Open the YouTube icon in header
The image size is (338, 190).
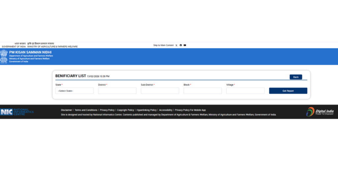pyautogui.click(x=185, y=45)
